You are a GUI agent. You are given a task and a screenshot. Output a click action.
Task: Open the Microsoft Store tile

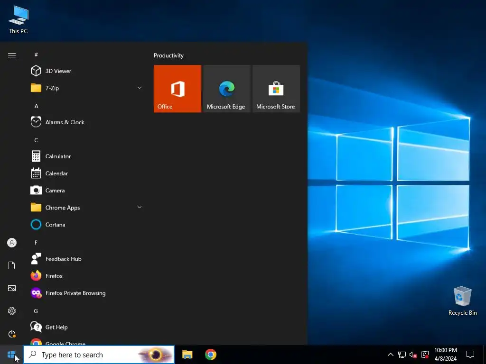tap(276, 89)
